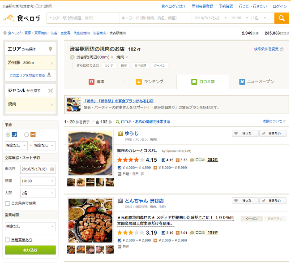Viewport: 291px width, 263px height.
Task: Check the この条件で検索 checkbox
Action: pos(7,203)
